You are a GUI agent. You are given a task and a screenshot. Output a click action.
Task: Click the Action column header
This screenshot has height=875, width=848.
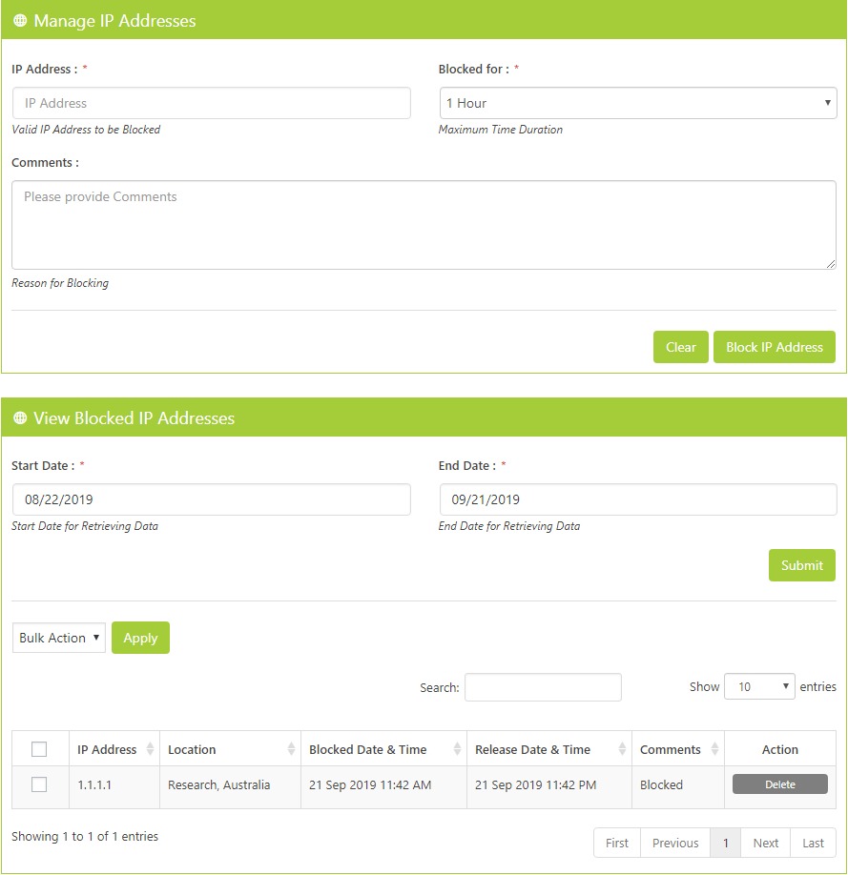[x=780, y=749]
